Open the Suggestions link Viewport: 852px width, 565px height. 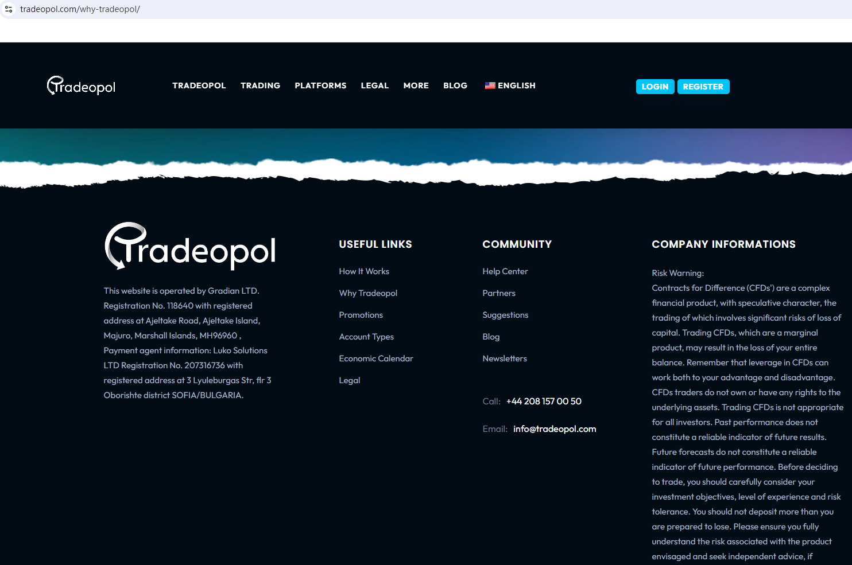tap(505, 315)
